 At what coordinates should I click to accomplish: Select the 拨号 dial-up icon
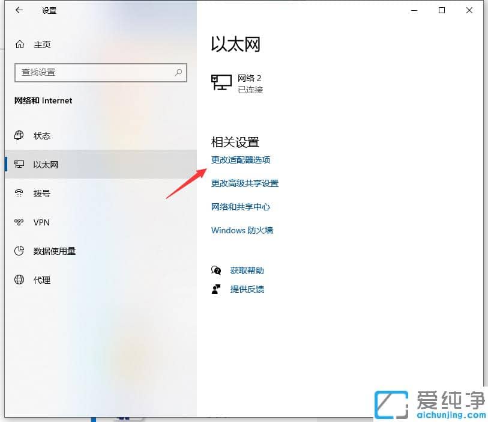pos(19,193)
